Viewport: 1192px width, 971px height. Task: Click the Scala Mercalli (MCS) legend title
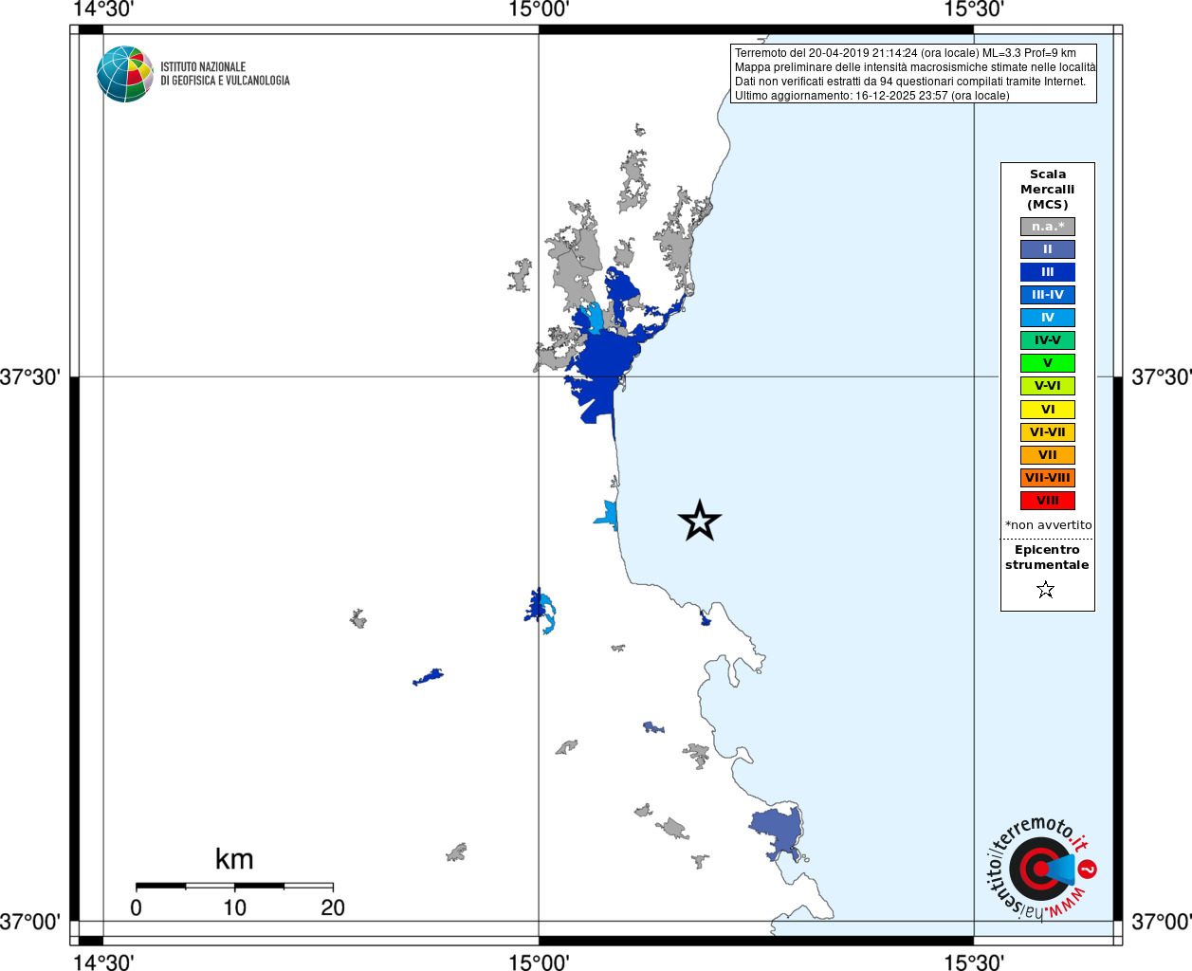click(1047, 189)
